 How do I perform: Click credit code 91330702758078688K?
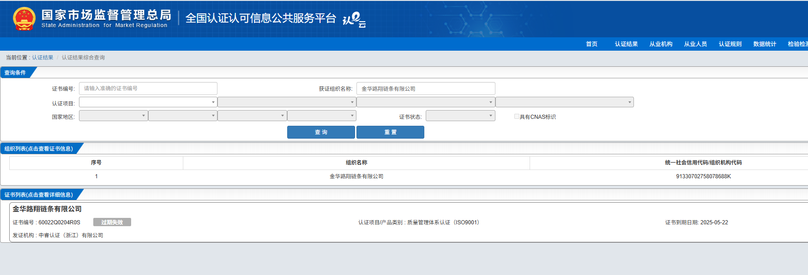703,176
